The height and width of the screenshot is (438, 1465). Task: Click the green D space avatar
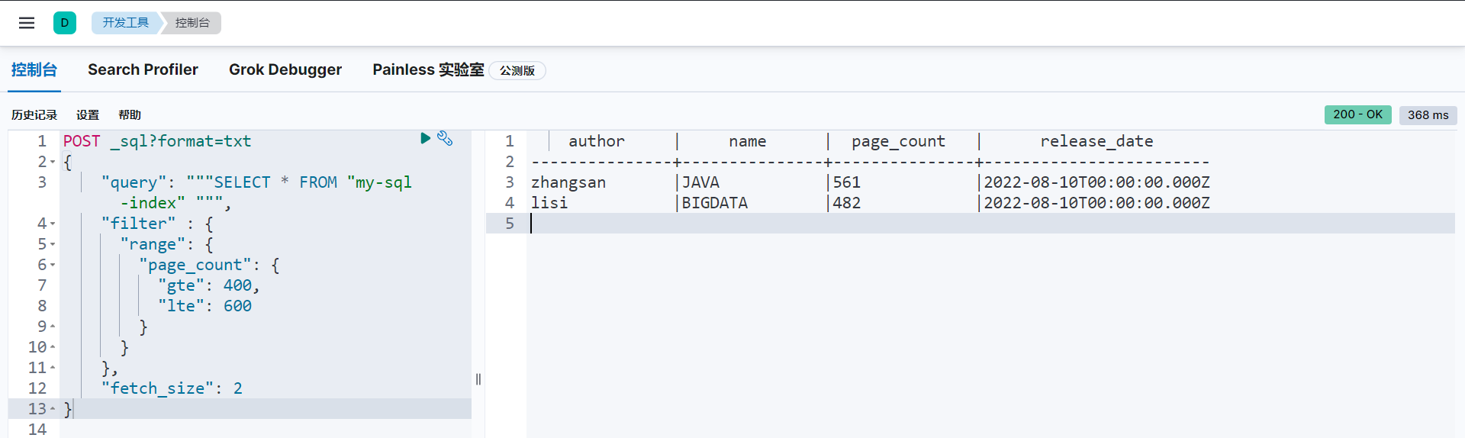[65, 23]
